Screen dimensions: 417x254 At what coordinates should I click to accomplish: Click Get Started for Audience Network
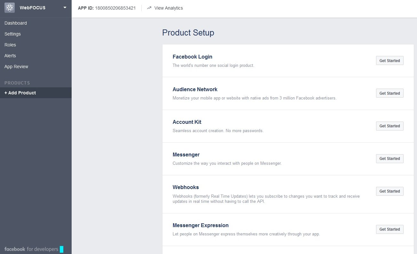pyautogui.click(x=389, y=93)
